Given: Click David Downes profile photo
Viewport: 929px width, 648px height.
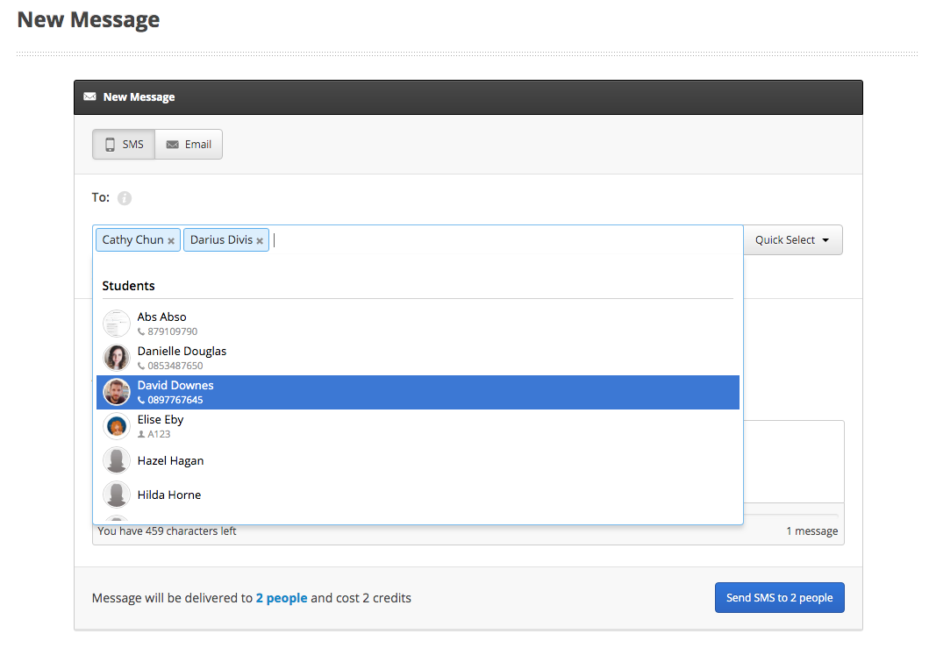Looking at the screenshot, I should coord(117,392).
